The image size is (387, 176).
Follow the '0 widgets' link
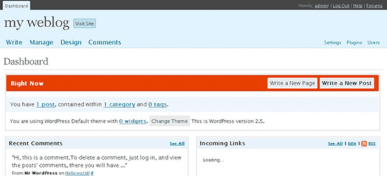(133, 121)
